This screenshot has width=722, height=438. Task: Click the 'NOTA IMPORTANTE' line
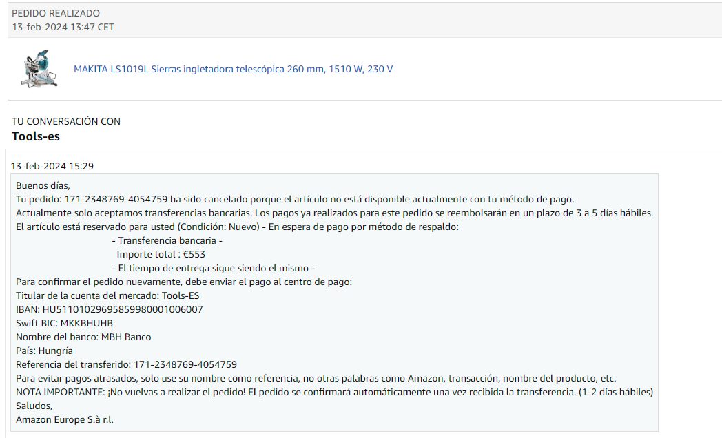tap(335, 393)
